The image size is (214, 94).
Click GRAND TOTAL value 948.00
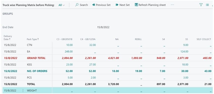pos(161,58)
